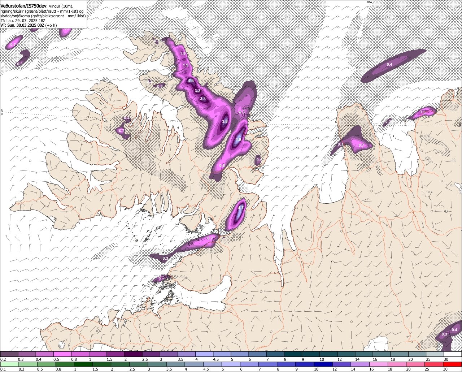Select the light pink 16–18 rain legend swatch
The height and width of the screenshot is (372, 462).
point(378,364)
